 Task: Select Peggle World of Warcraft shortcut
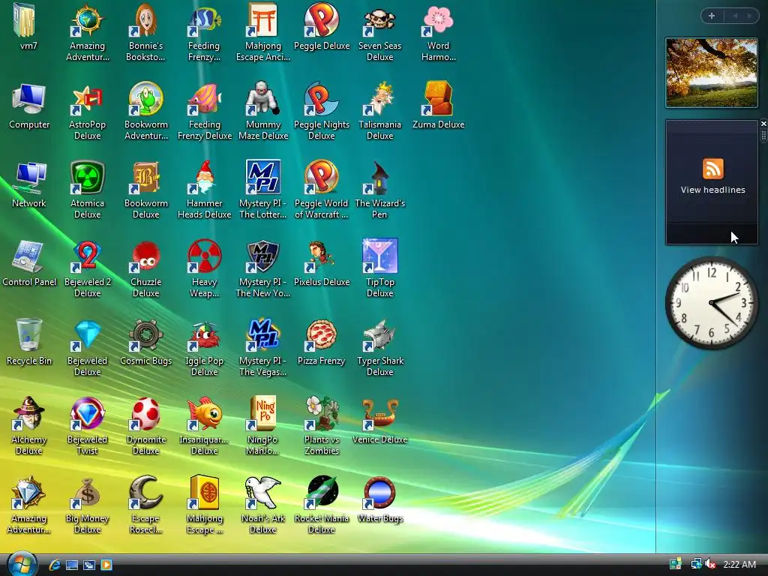(321, 190)
